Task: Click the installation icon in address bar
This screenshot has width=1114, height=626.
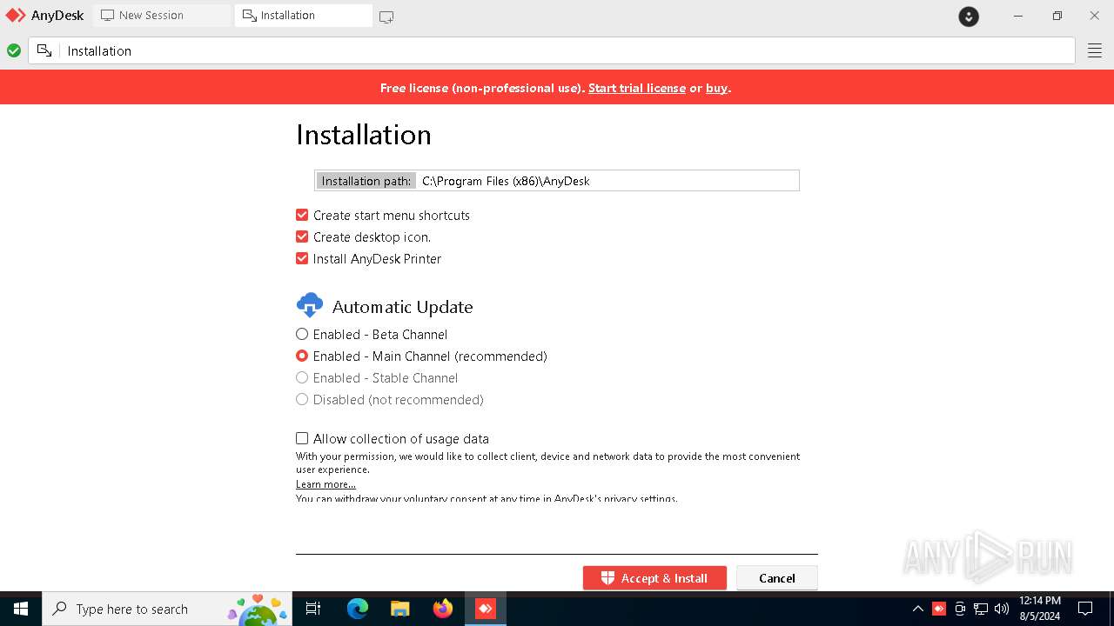Action: [x=44, y=50]
